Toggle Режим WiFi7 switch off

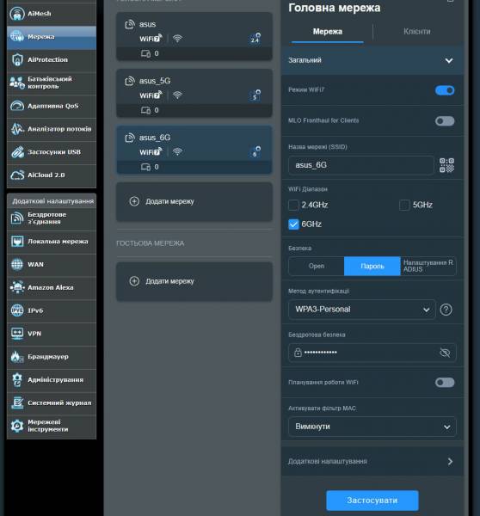[x=445, y=90]
